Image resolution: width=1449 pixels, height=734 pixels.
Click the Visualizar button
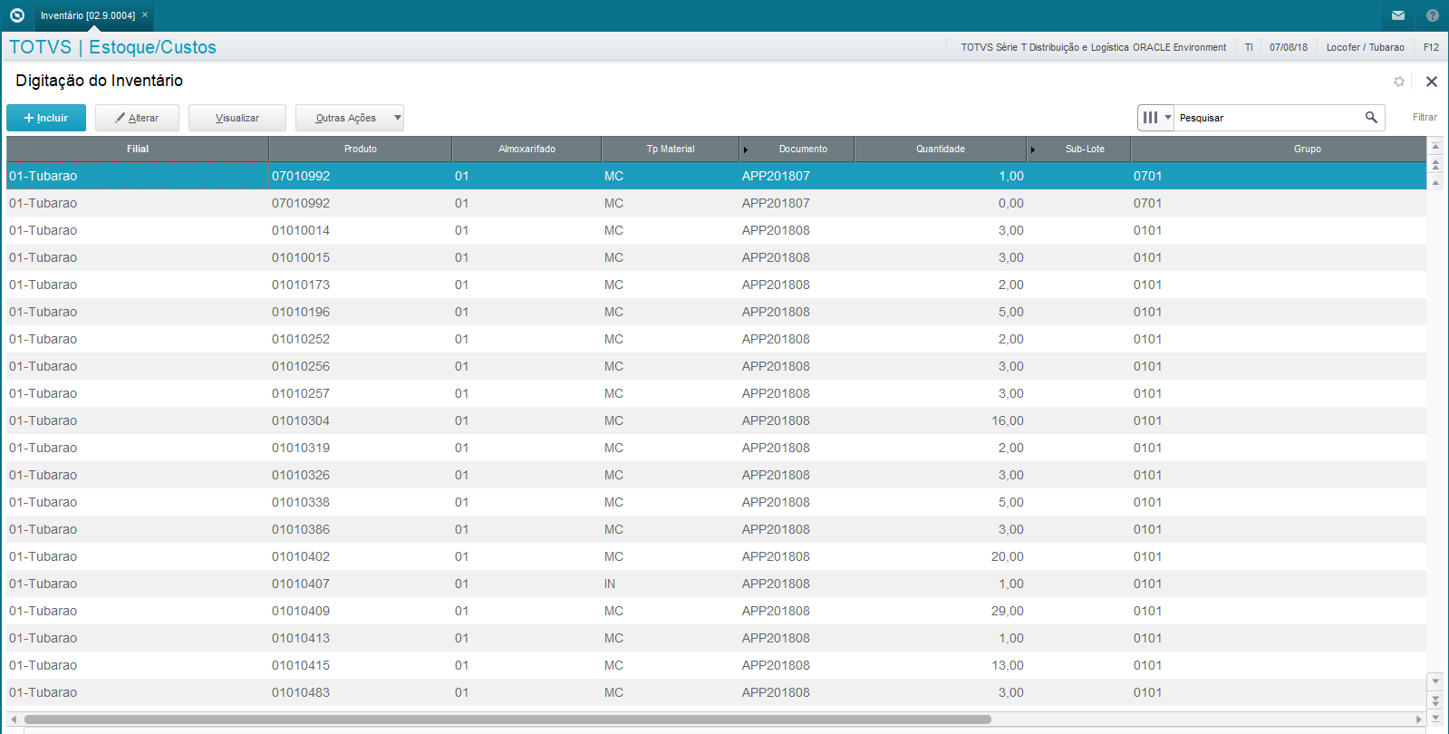[237, 118]
